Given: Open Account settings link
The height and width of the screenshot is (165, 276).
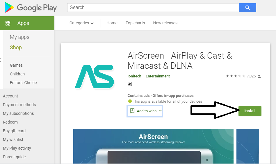Looking at the screenshot, I should (10, 96).
